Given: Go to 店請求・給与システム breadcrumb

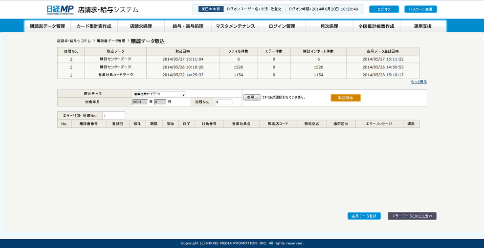Looking at the screenshot, I should tap(74, 41).
